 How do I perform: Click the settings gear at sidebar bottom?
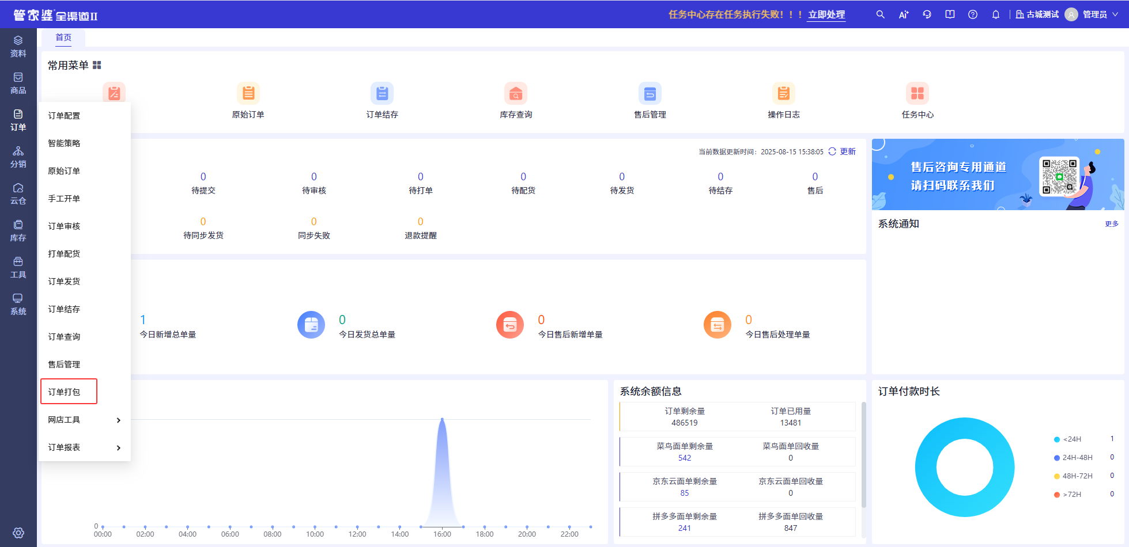pos(18,533)
